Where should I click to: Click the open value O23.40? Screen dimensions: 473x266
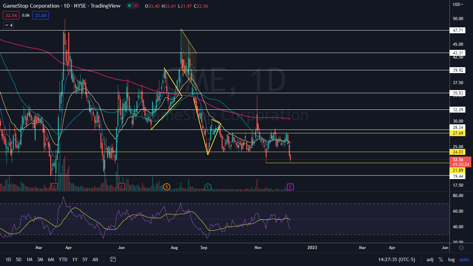152,6
